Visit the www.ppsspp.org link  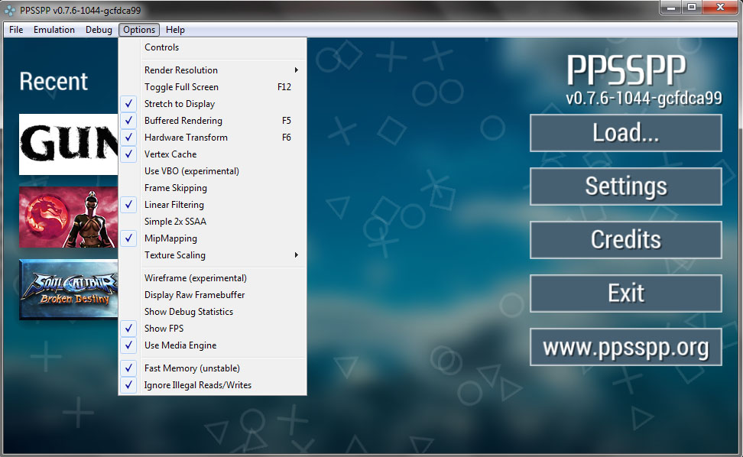(625, 348)
